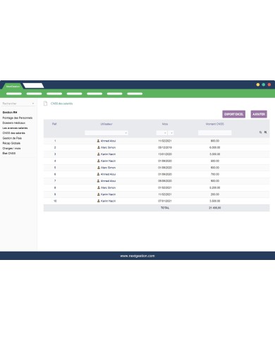
Task: Click the document icon beside the CNSS des salariés title
Action: point(46,104)
